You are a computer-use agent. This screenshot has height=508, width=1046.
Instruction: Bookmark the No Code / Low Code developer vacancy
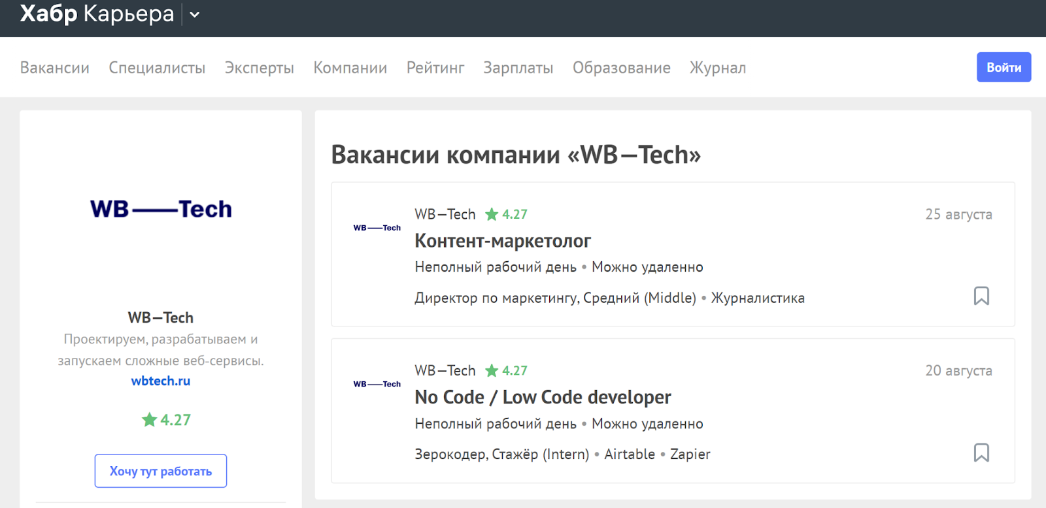[981, 452]
